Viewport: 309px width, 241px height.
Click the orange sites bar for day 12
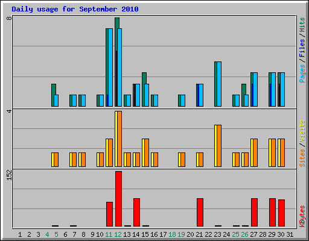coord(119,139)
